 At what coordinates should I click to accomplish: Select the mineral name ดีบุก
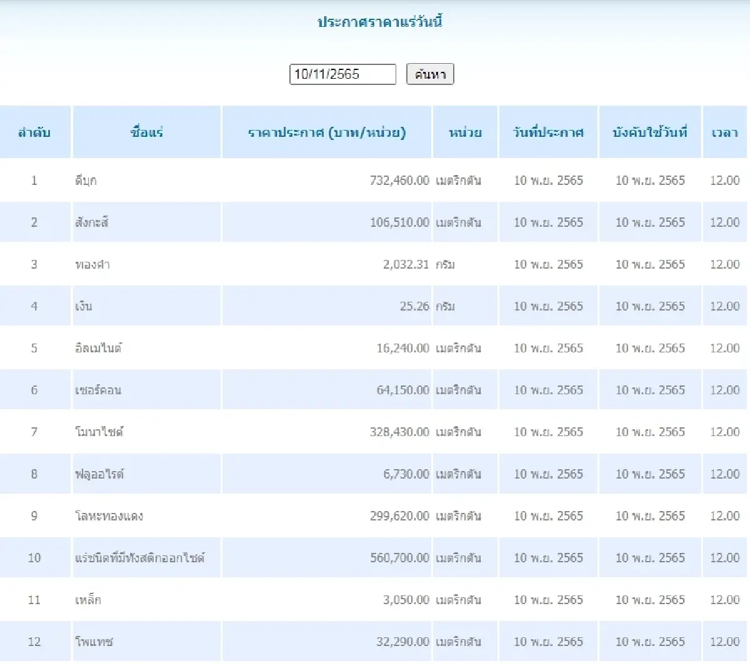[86, 181]
